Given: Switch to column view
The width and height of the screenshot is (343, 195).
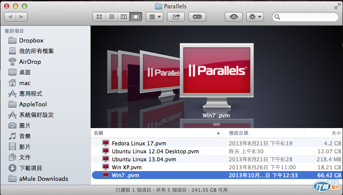Looking at the screenshot, I should 124,17.
